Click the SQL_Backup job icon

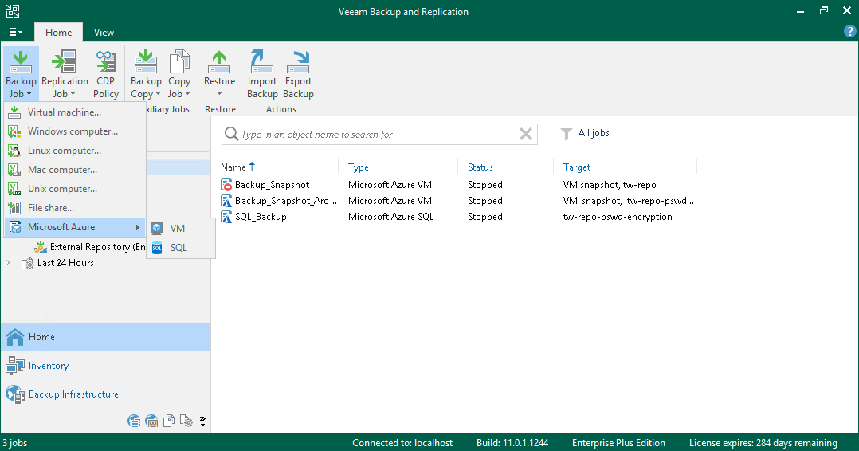point(226,217)
